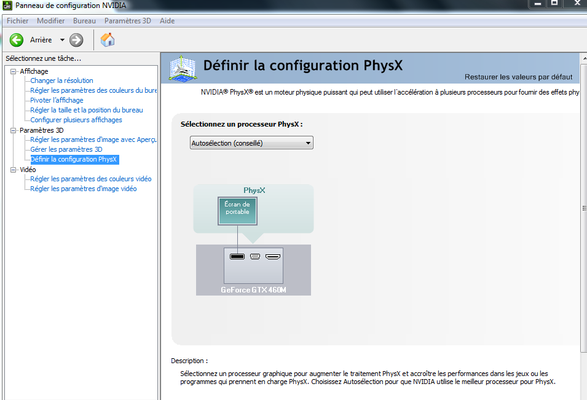Collapse the Affichage tree section

pos(14,71)
